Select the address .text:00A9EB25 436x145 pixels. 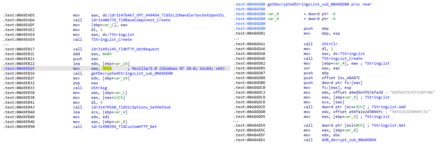point(19,68)
